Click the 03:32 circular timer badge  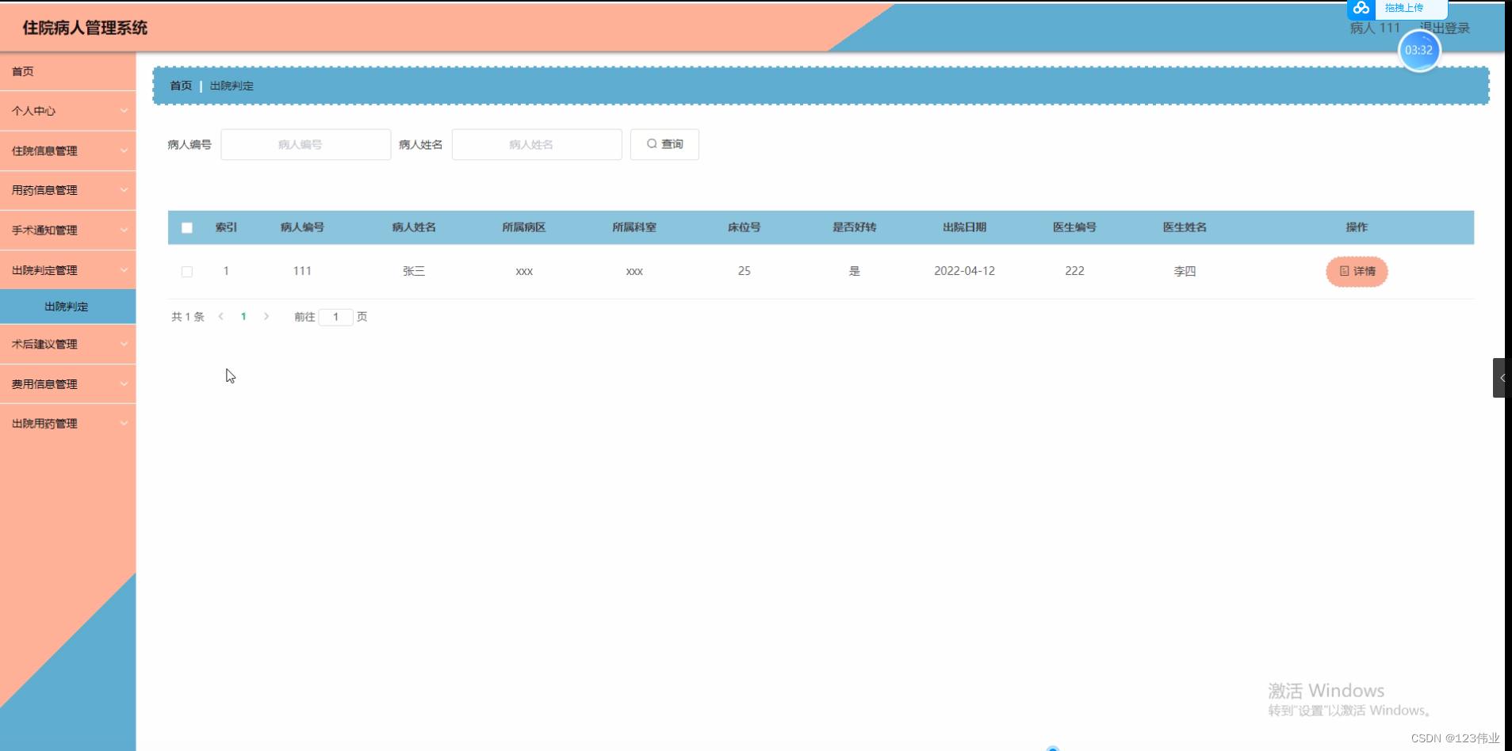1418,50
